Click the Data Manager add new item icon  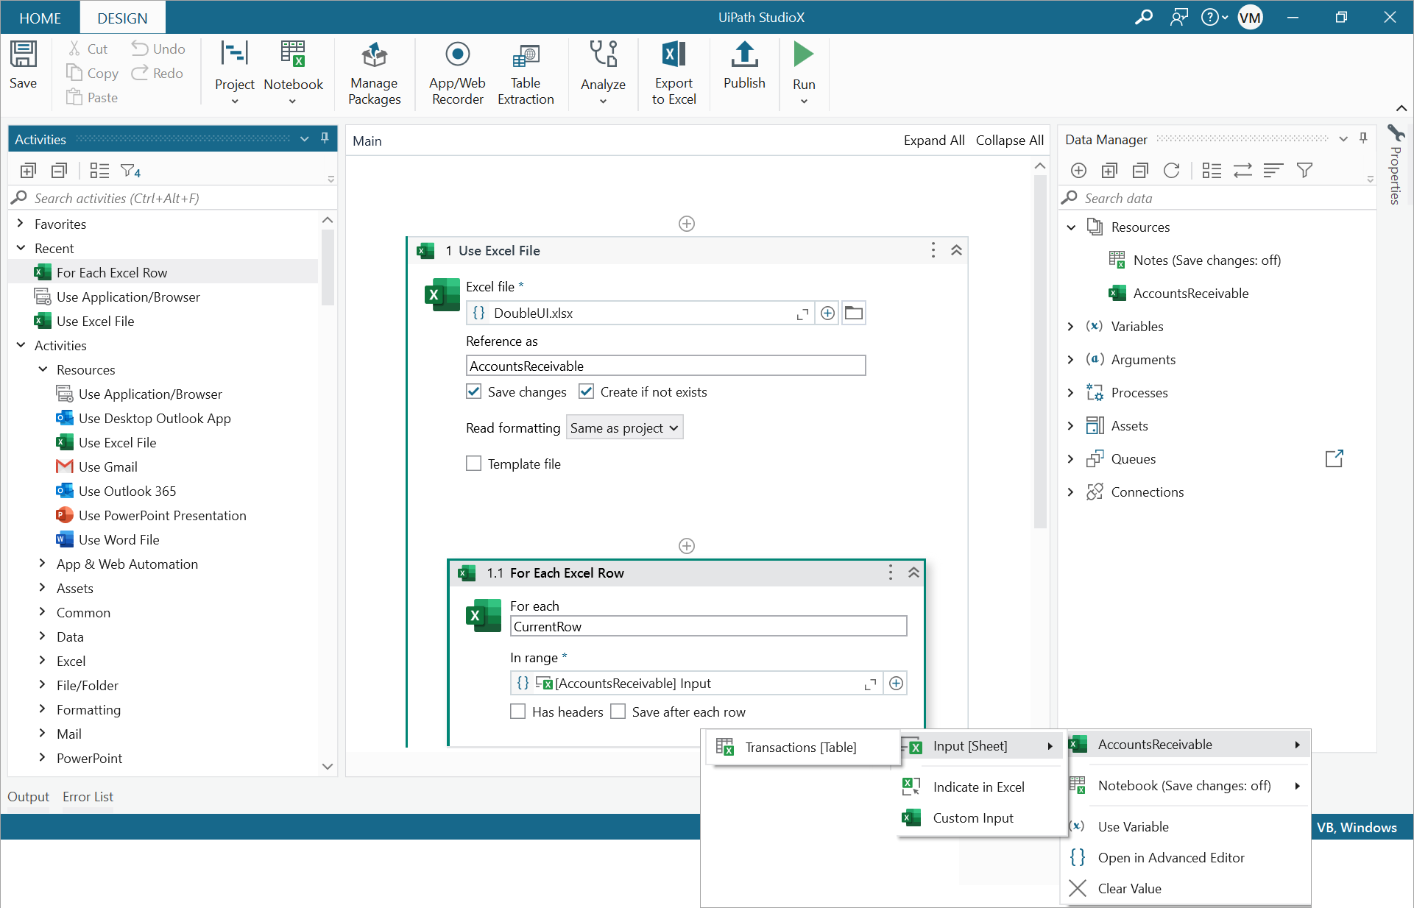click(x=1078, y=171)
